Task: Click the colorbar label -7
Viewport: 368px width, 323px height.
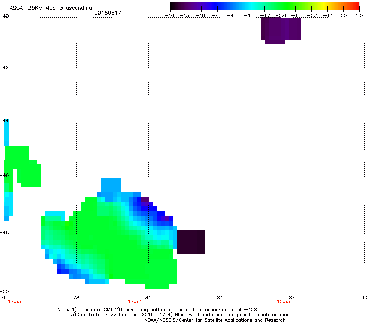Action: pos(215,16)
